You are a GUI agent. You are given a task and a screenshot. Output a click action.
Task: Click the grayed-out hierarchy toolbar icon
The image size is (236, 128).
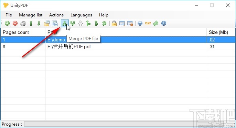click(81, 23)
